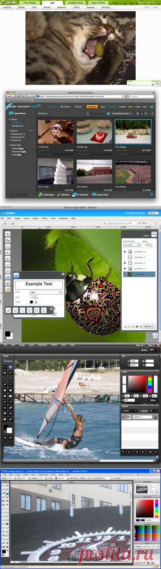The width and height of the screenshot is (161, 569).
Task: Open the Arial font dropdown in Aviary
Action: (x=46, y=292)
